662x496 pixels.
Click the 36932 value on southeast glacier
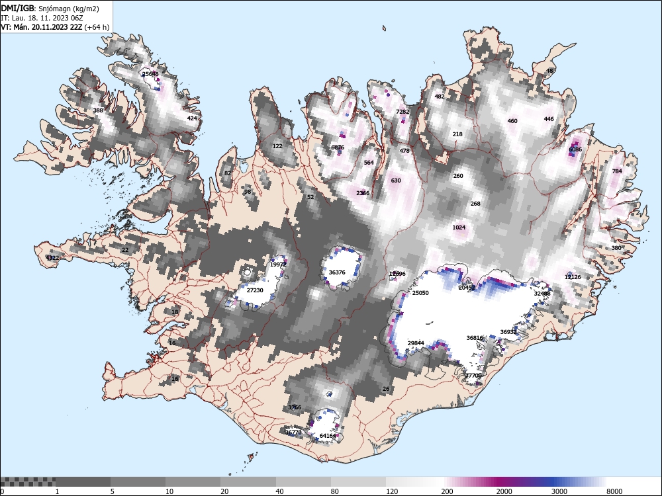(x=508, y=333)
